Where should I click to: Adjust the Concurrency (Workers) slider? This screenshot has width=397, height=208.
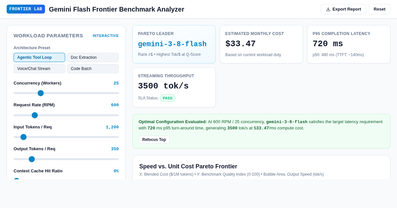tap(66, 93)
